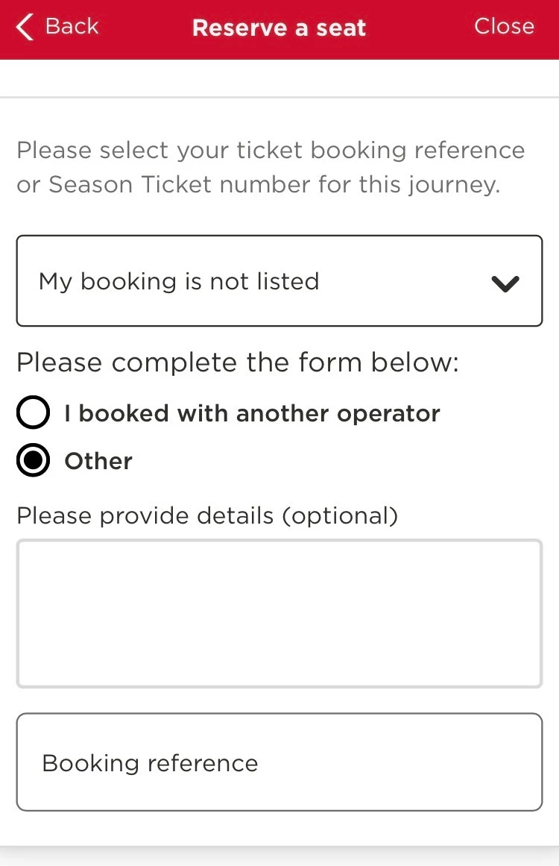Image resolution: width=559 pixels, height=866 pixels.
Task: Click the dropdown's down chevron arrow
Action: point(505,283)
